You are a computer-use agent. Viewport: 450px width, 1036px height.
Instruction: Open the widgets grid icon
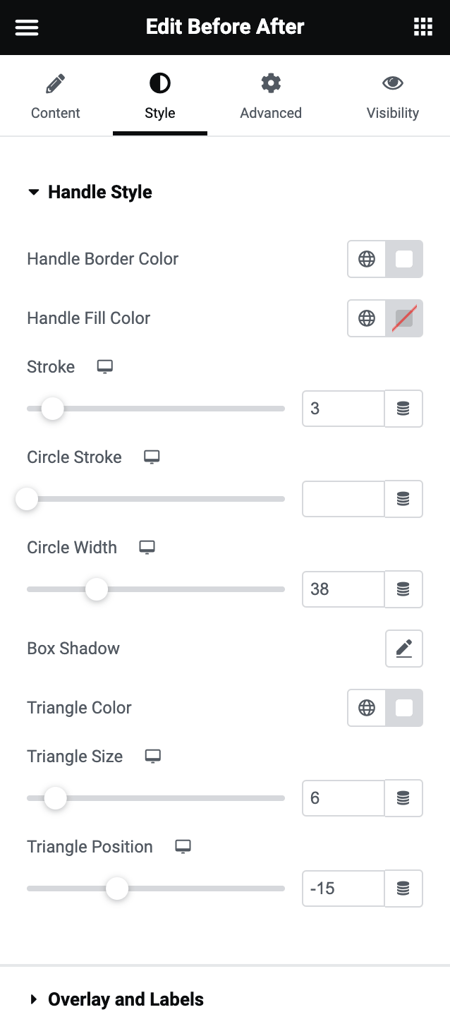(x=422, y=28)
